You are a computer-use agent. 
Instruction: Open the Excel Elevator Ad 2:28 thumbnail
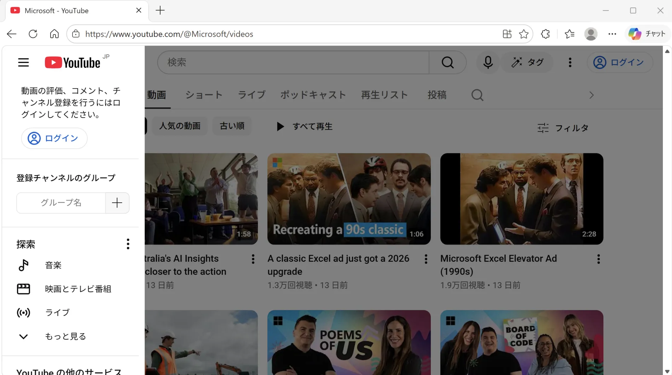(522, 199)
